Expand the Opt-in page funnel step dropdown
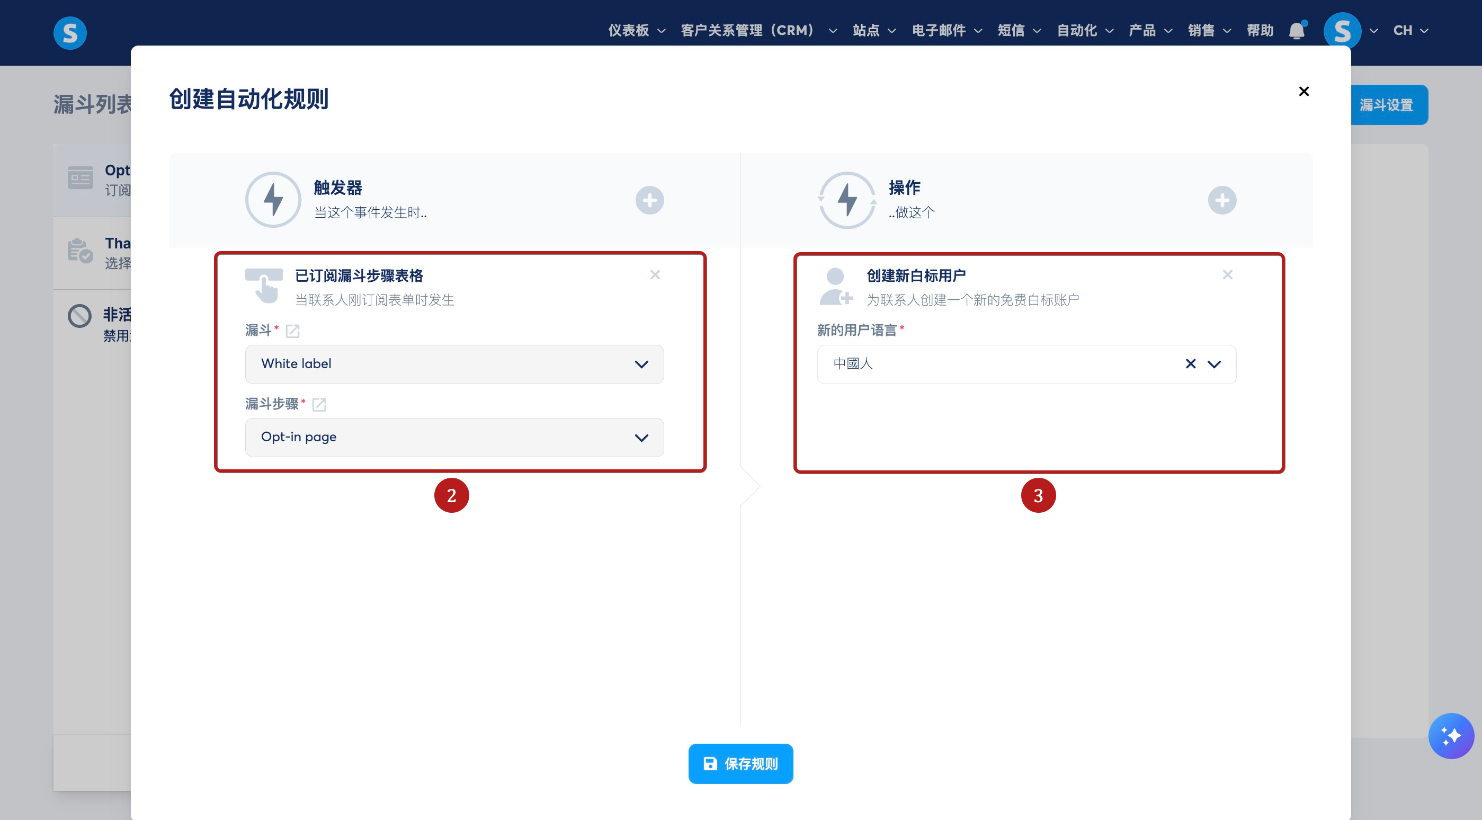 (454, 438)
